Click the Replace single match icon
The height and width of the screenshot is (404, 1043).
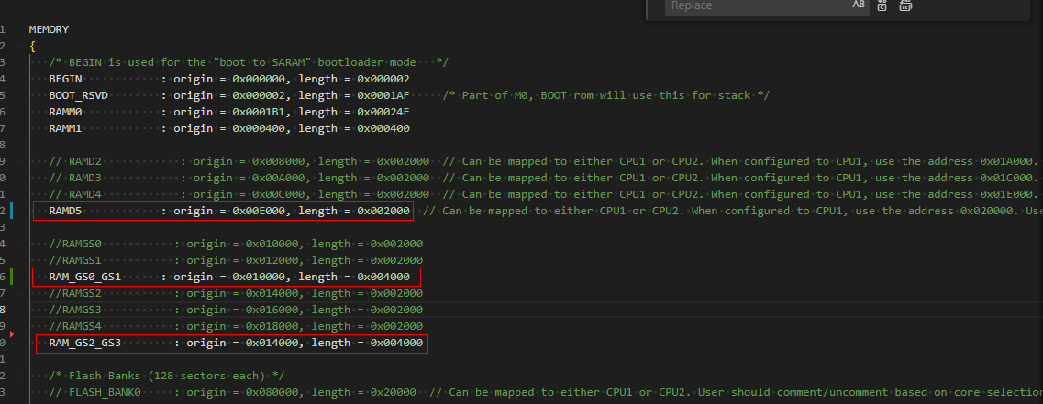[882, 5]
